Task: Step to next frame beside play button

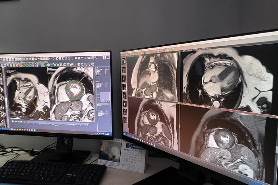Action: 16,122
